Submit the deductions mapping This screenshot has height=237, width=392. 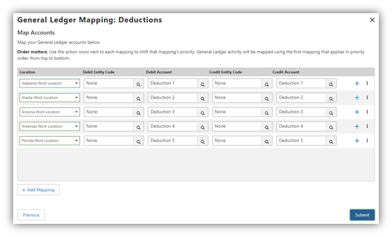[x=362, y=215]
